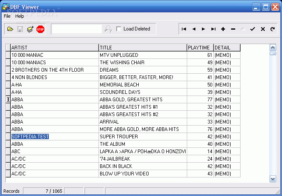
Task: Click the SUPER TROUPER title cell
Action: 143,136
